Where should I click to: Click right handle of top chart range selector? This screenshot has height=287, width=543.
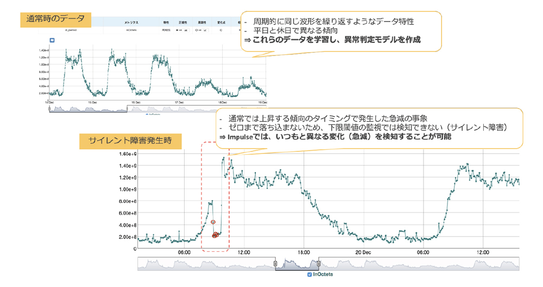[128, 108]
